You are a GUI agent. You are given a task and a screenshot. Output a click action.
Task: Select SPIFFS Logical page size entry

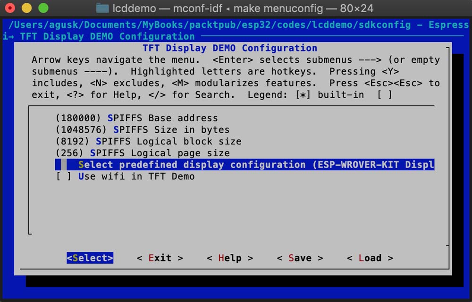[143, 153]
